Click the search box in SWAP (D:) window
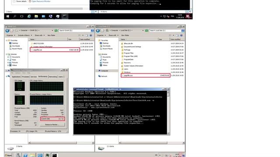Image resolution: width=280 pixels, height=157 pixels. 74,31
